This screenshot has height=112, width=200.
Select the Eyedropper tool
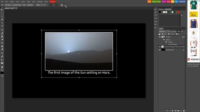pos(2,26)
